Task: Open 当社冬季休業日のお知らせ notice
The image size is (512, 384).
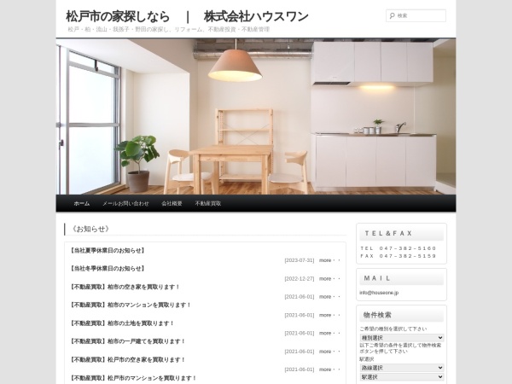Action: [x=108, y=269]
